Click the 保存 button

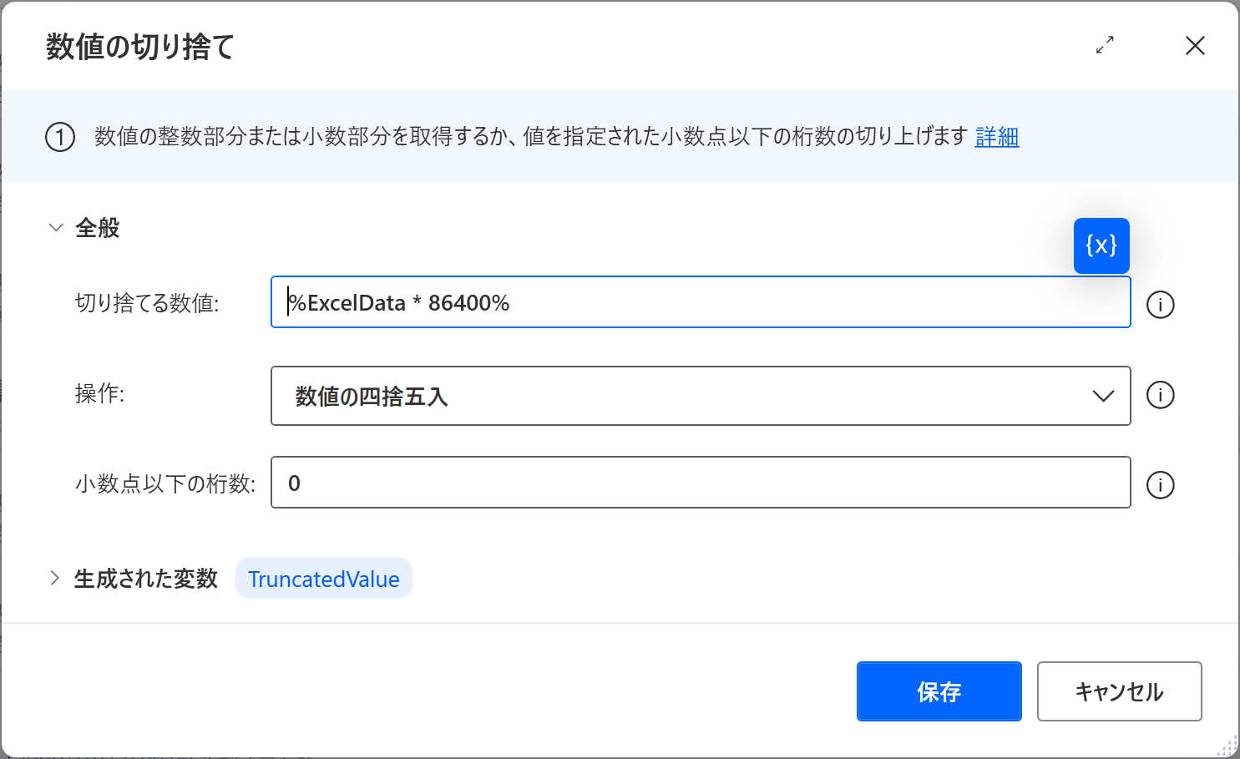pos(939,691)
